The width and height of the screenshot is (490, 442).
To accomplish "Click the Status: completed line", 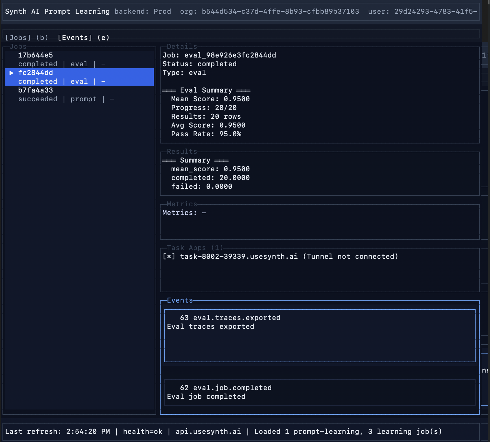I will point(199,64).
